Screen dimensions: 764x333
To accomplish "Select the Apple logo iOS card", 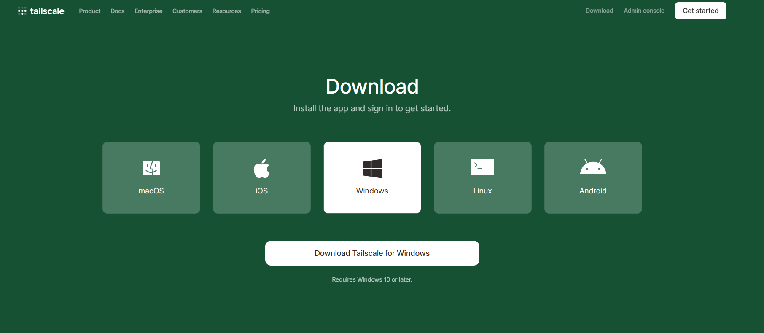I will click(262, 177).
